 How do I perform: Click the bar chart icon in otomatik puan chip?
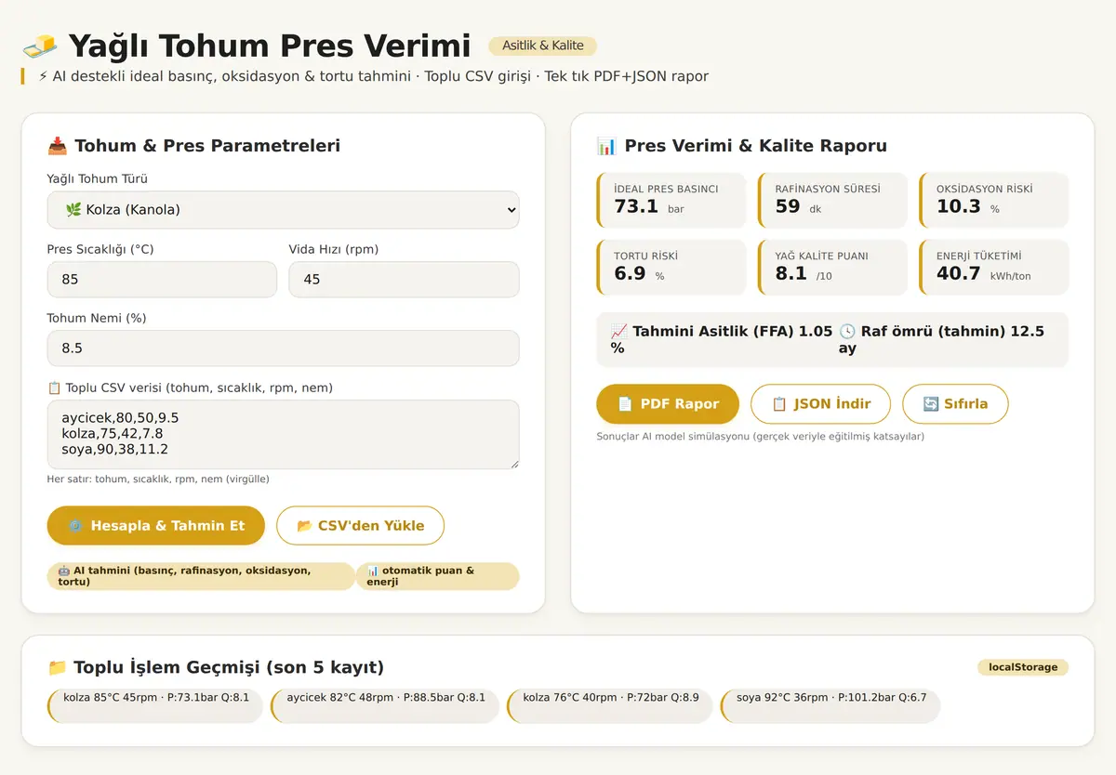coord(373,571)
